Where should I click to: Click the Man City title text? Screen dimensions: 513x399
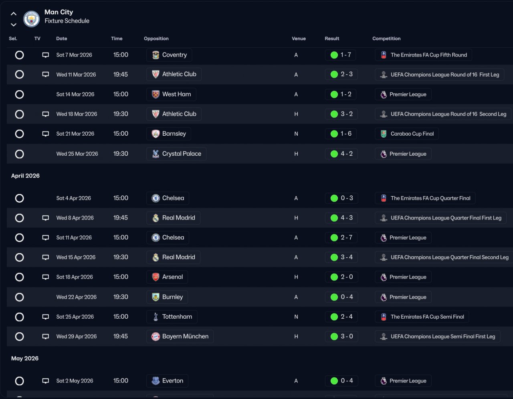[x=59, y=12]
